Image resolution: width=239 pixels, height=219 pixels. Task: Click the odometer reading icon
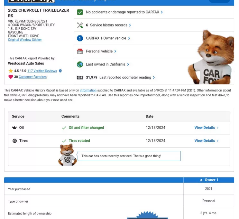click(x=80, y=78)
